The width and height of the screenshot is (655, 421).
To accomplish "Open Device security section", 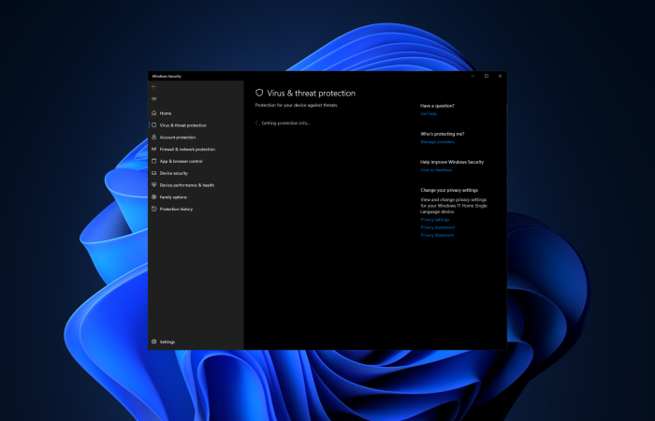I will (174, 173).
